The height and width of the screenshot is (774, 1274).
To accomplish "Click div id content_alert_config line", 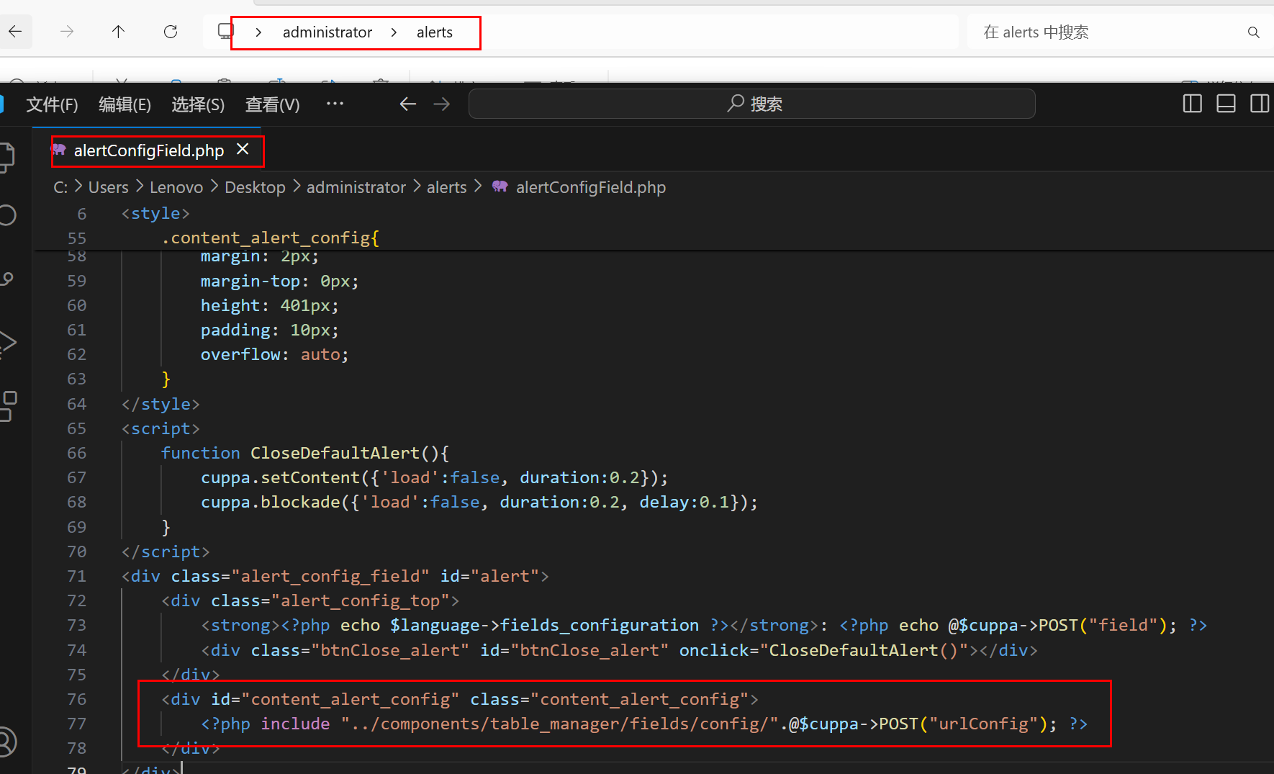I will 459,699.
